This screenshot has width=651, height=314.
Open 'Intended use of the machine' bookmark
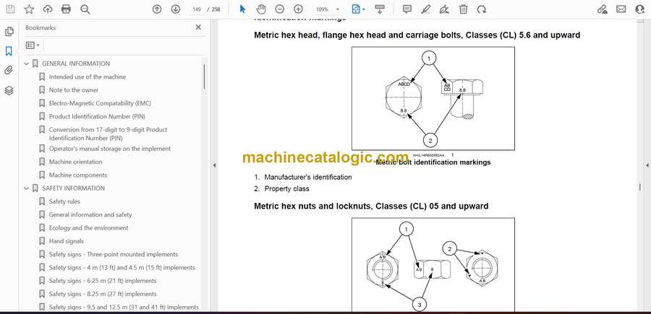click(x=88, y=77)
